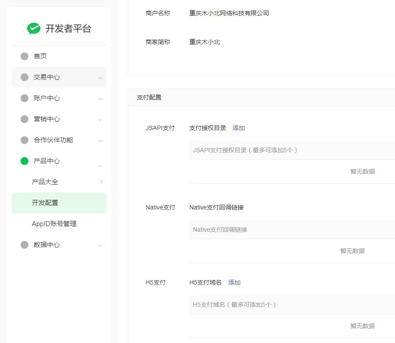Click 添加 next to H5支付域名
Viewport: 395px width, 343px height.
(x=234, y=282)
